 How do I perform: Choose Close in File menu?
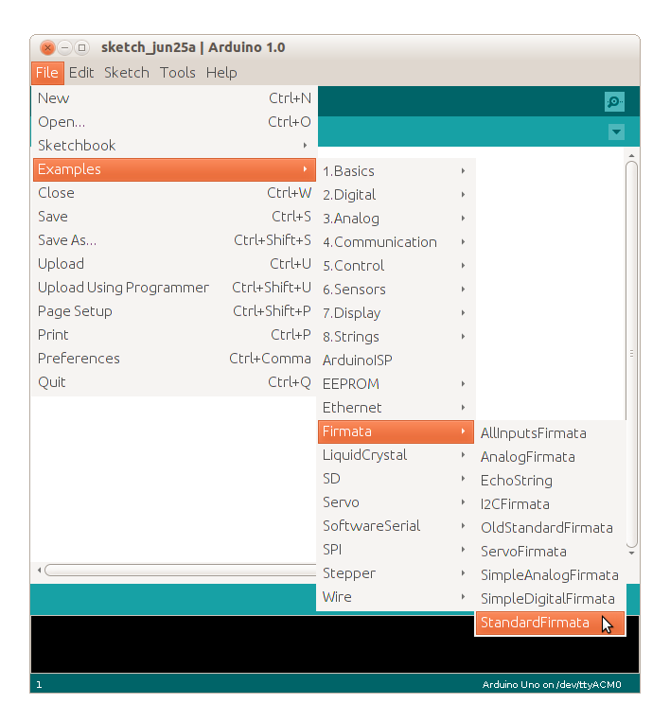[x=175, y=193]
